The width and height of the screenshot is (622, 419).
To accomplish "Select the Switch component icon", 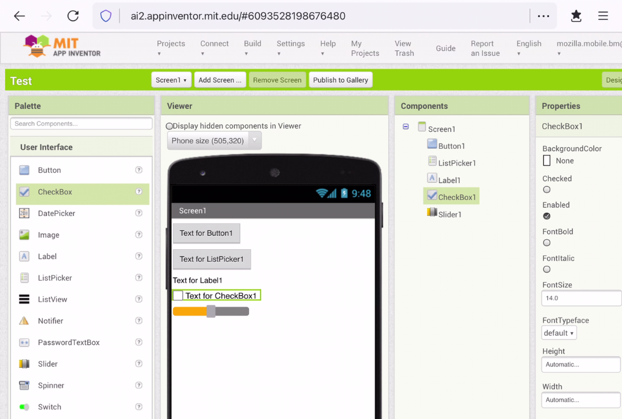I will click(24, 406).
